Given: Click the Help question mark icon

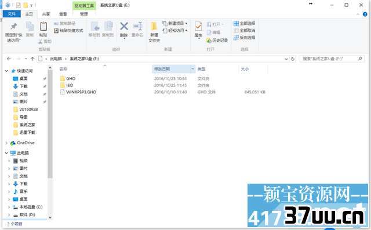Looking at the screenshot, I should (365, 14).
